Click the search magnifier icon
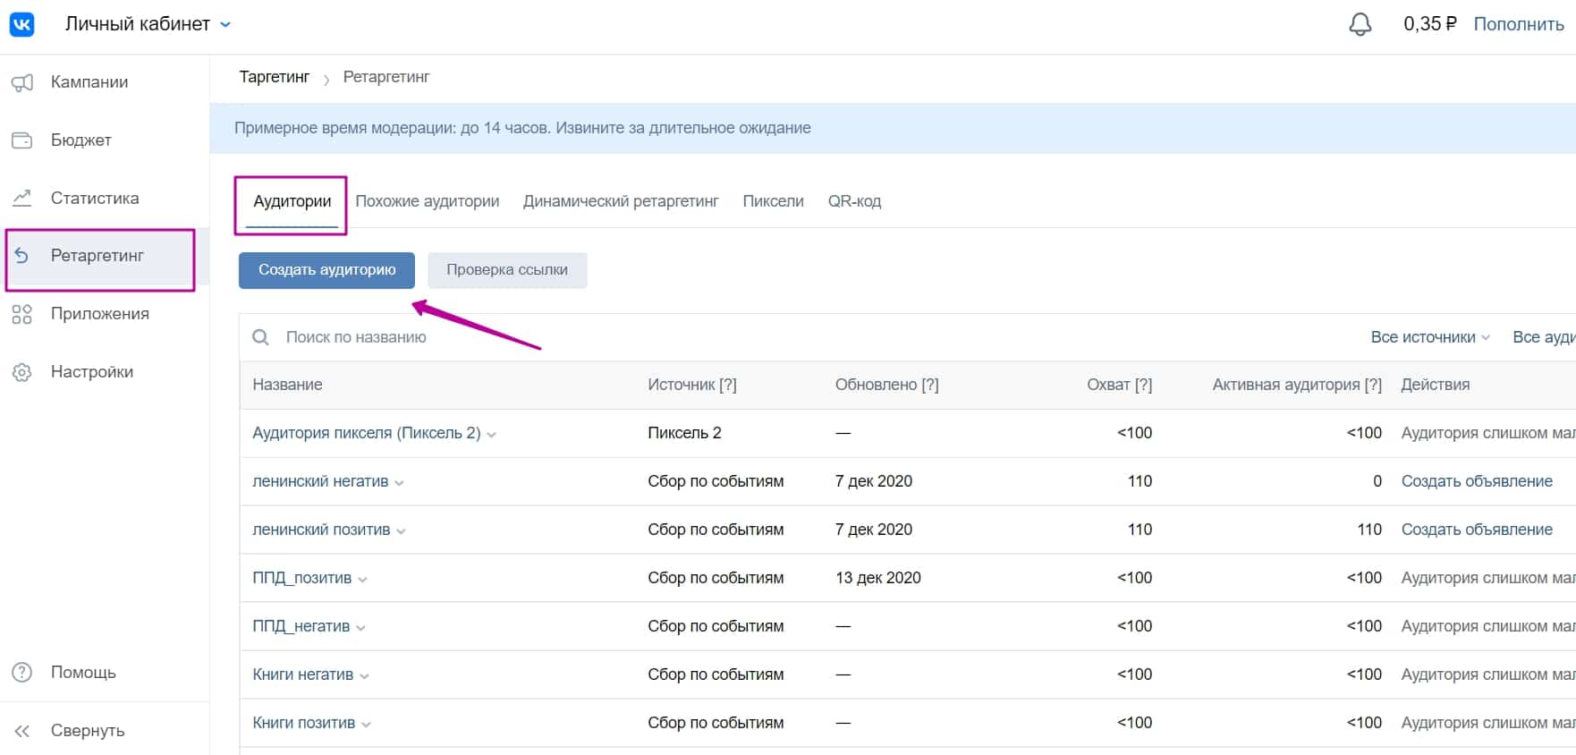 [x=260, y=337]
